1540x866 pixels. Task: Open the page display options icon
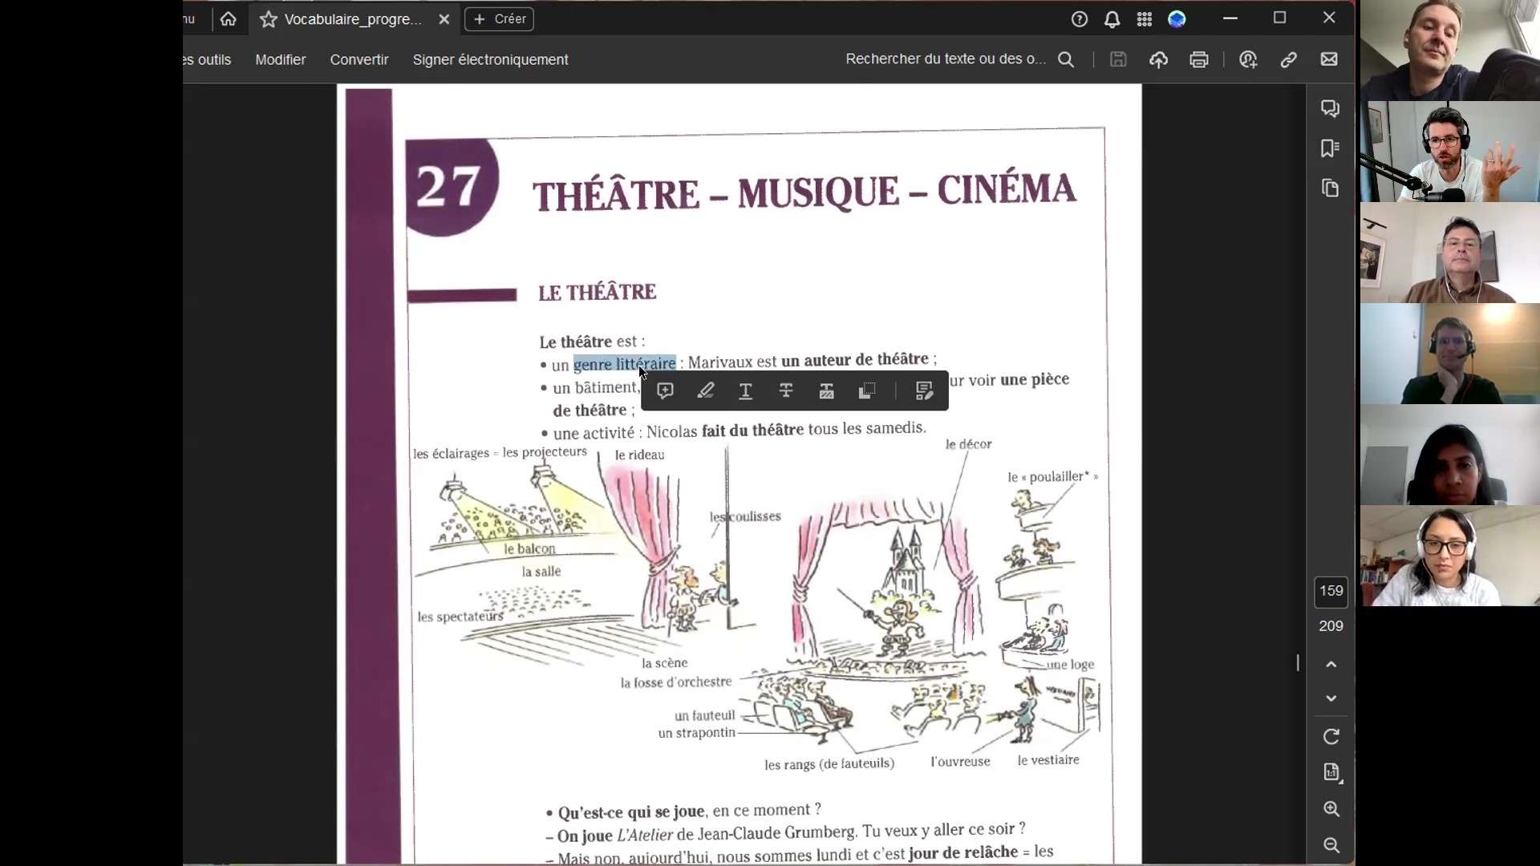tap(1331, 772)
